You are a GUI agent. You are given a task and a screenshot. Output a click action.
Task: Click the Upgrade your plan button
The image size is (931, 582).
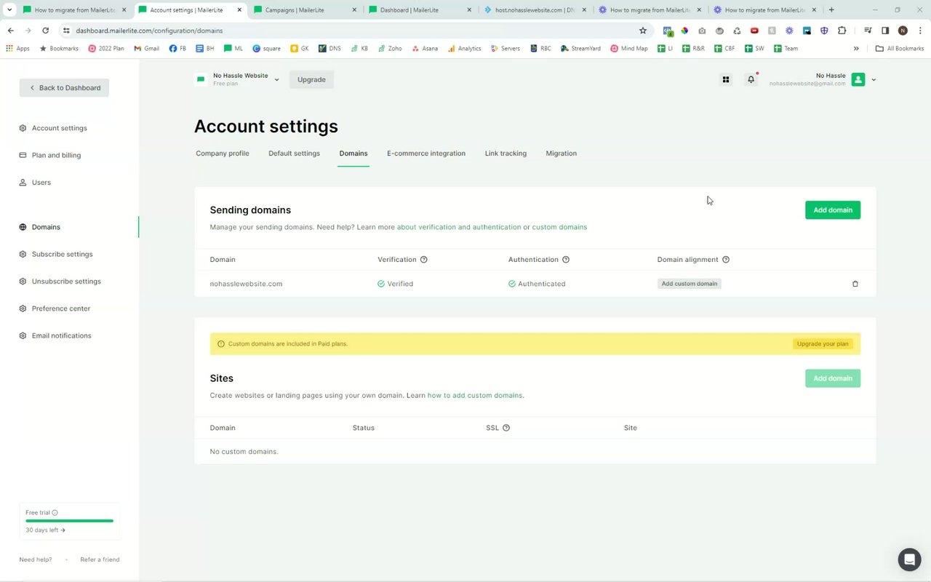pyautogui.click(x=822, y=343)
